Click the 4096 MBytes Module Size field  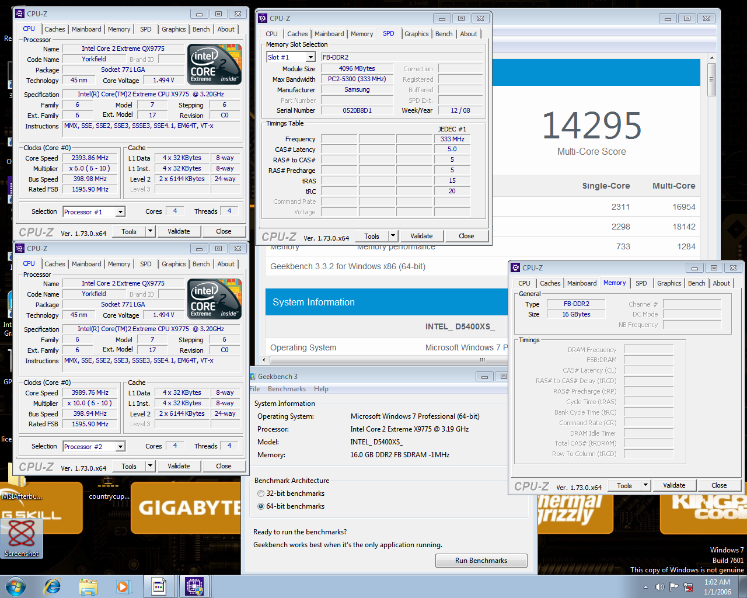pyautogui.click(x=357, y=68)
